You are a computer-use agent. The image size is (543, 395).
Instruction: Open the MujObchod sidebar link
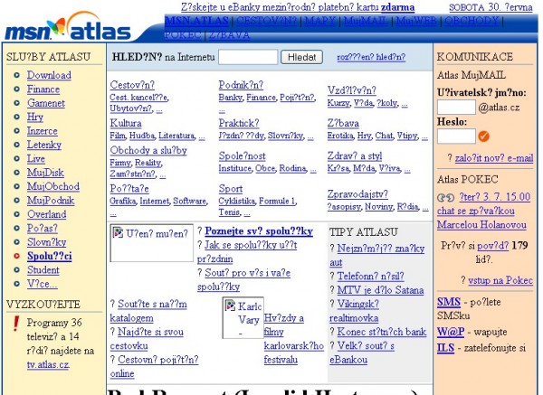tap(53, 186)
